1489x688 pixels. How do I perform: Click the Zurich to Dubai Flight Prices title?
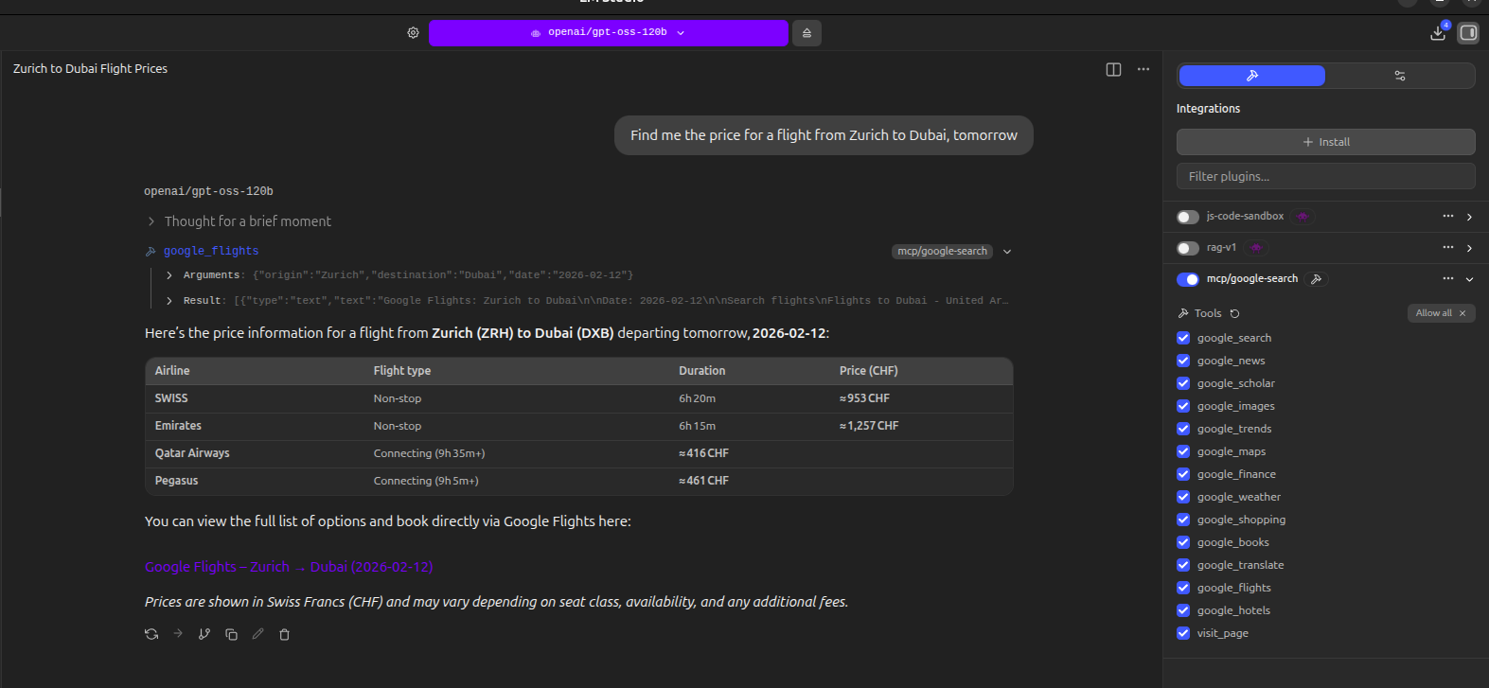(x=90, y=69)
